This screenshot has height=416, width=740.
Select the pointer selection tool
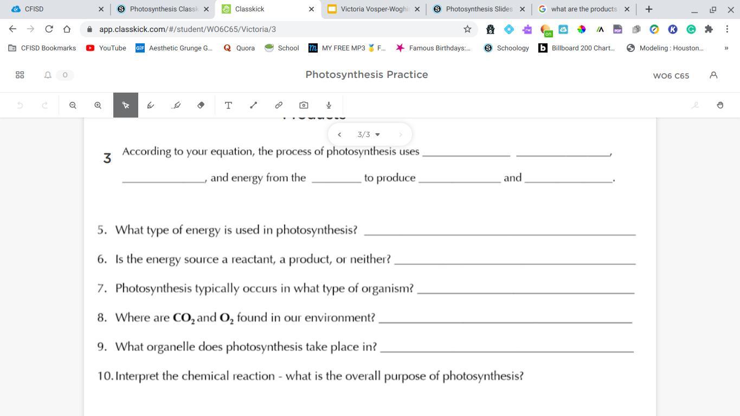pyautogui.click(x=126, y=105)
